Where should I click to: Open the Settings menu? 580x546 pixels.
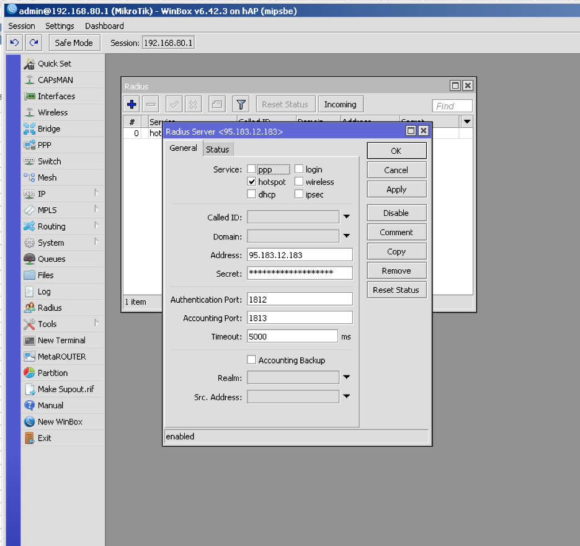pos(60,26)
